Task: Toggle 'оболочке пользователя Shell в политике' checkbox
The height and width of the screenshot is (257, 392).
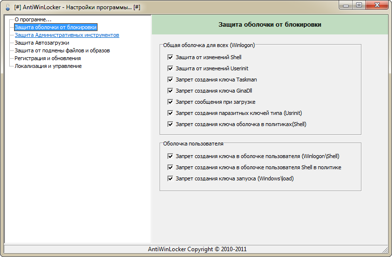Action: [x=170, y=167]
